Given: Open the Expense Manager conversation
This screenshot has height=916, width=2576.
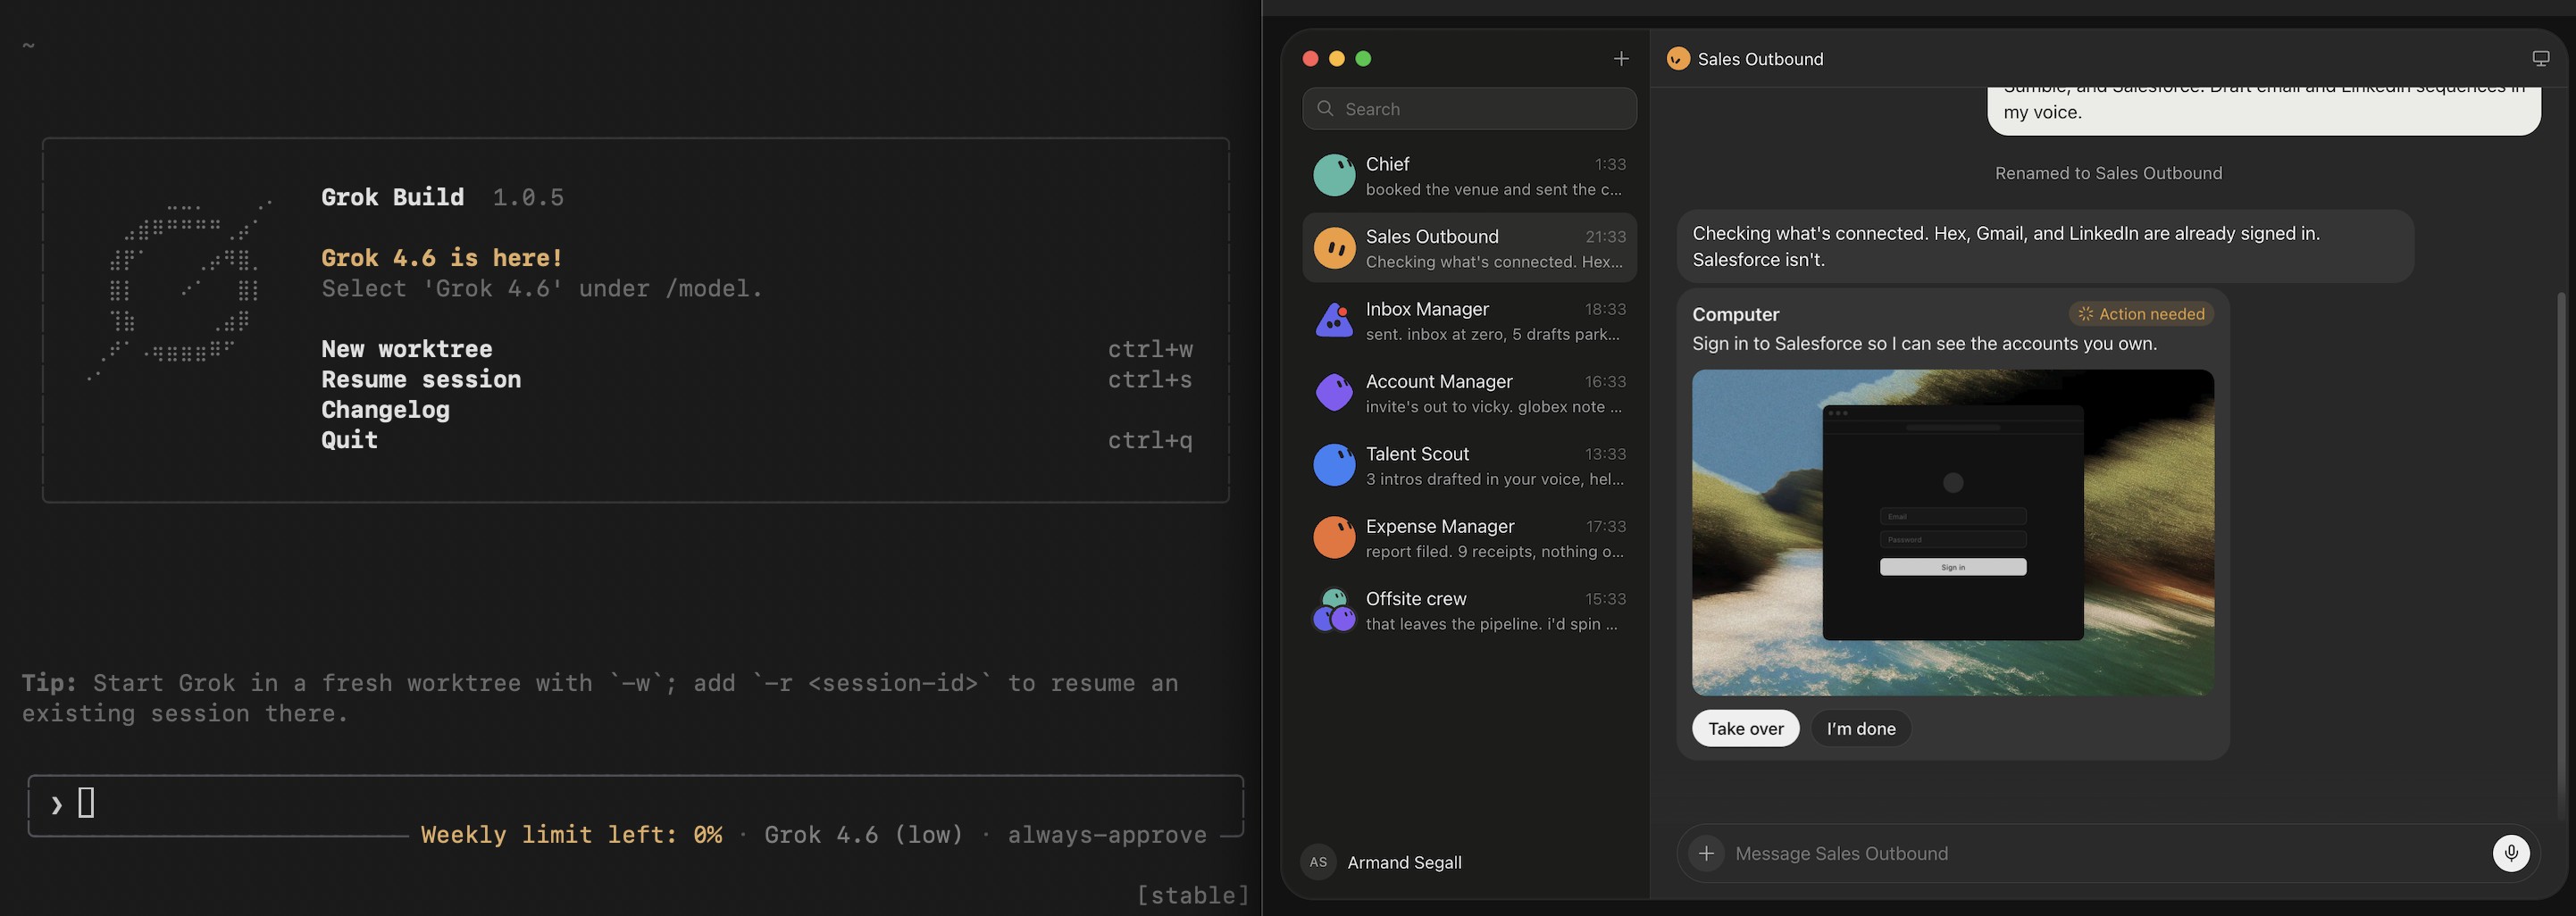Looking at the screenshot, I should click(x=1469, y=537).
